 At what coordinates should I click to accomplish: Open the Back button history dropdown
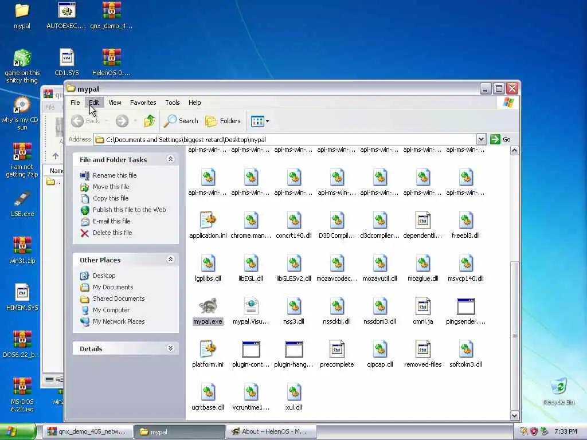107,121
